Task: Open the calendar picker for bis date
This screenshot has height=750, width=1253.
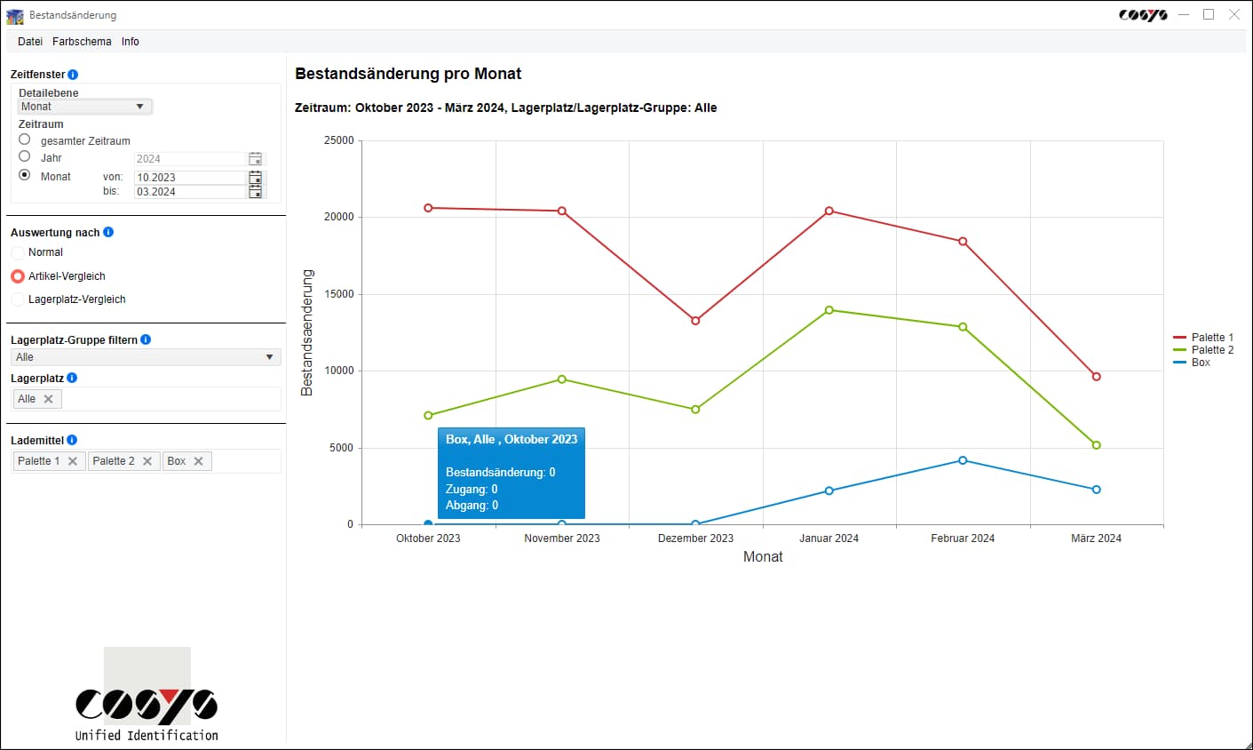Action: [x=256, y=192]
